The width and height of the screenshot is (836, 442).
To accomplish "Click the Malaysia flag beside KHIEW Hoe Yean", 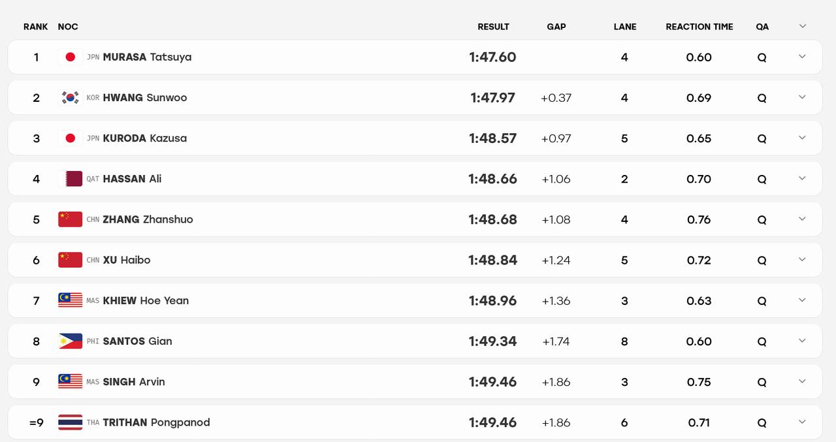I will click(x=70, y=300).
